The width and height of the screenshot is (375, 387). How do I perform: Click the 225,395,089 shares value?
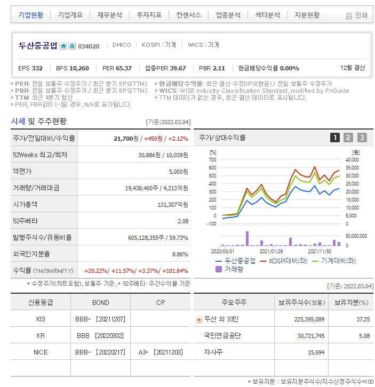click(309, 319)
